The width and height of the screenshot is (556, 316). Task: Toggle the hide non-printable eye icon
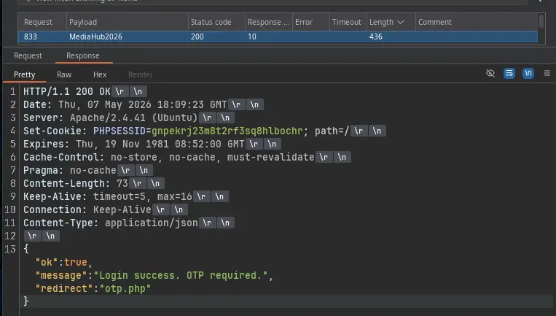click(490, 73)
